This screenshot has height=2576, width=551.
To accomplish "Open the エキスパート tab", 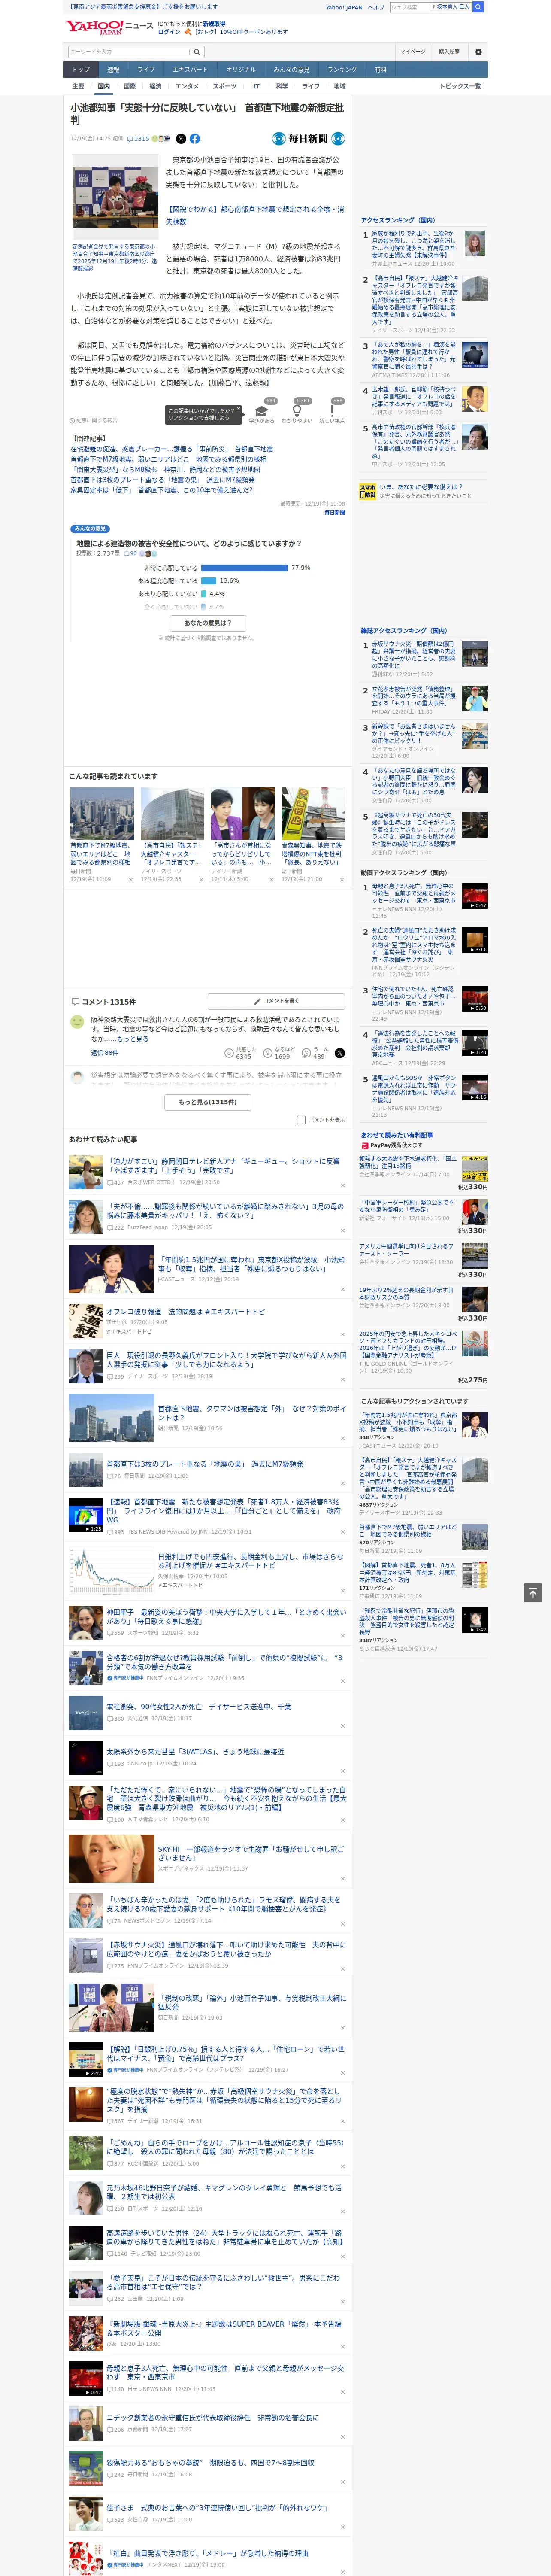I will [x=190, y=70].
